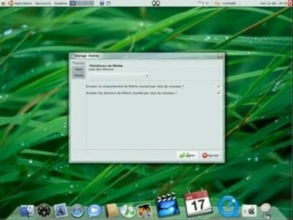Open the Système menu

60,3
